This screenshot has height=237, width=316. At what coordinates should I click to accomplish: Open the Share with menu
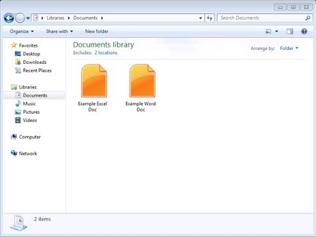click(x=59, y=32)
